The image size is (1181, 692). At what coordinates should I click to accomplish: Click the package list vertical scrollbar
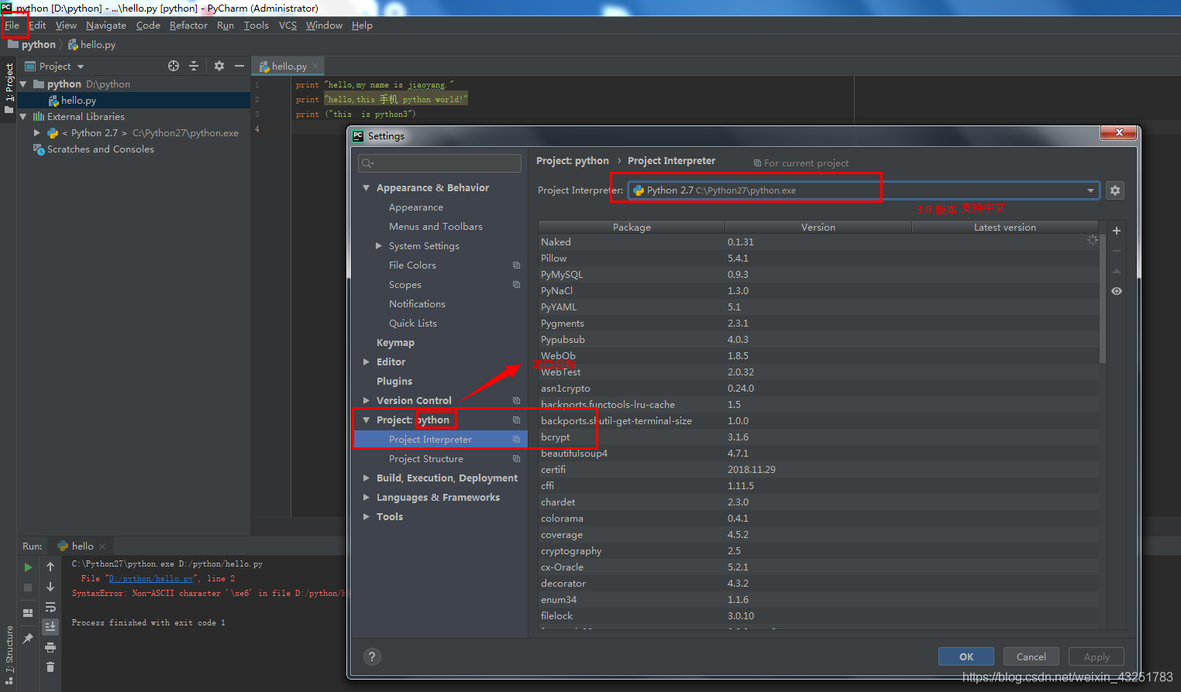click(x=1103, y=298)
